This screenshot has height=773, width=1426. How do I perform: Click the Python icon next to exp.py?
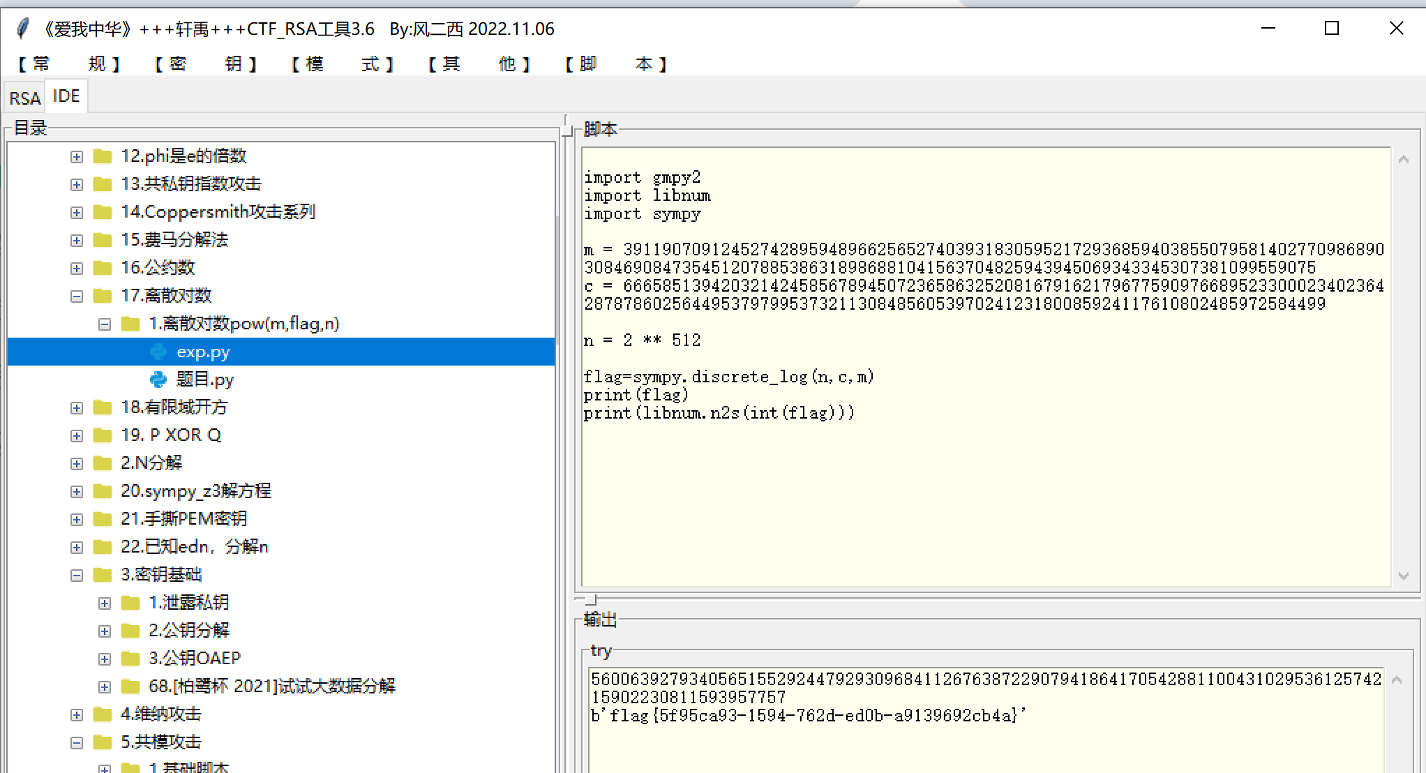click(158, 352)
